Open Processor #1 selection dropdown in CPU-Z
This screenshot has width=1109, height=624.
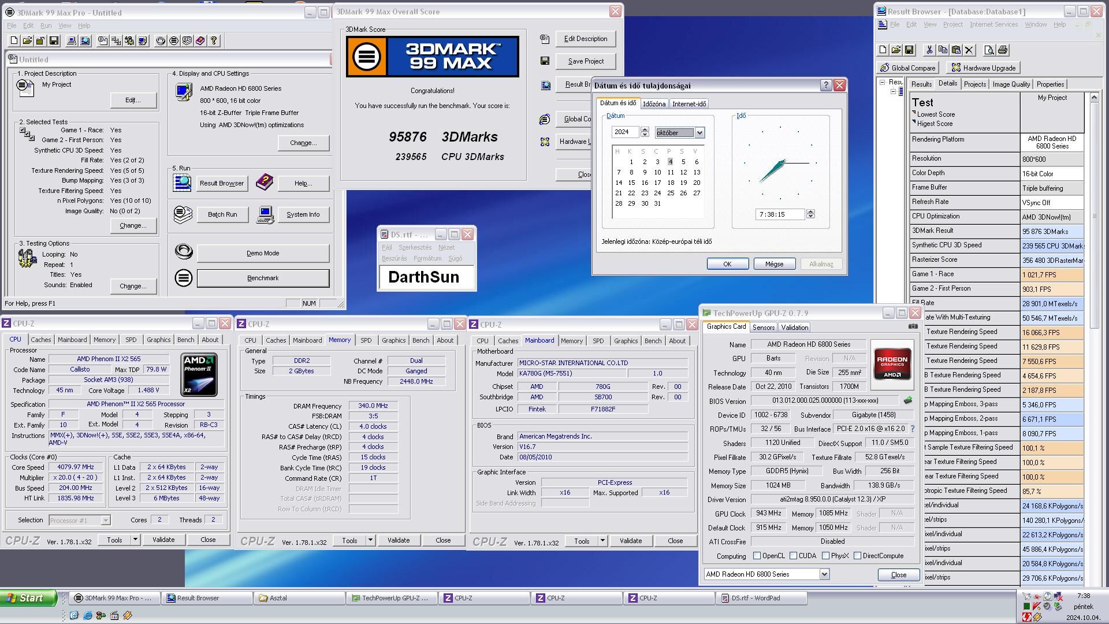(106, 521)
